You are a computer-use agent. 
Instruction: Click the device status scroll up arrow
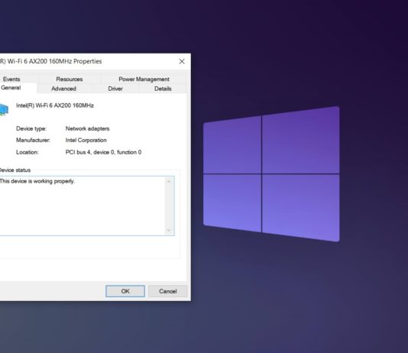coord(169,181)
